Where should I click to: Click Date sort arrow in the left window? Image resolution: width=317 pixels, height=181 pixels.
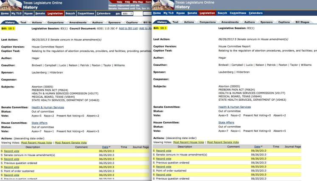coord(109,147)
